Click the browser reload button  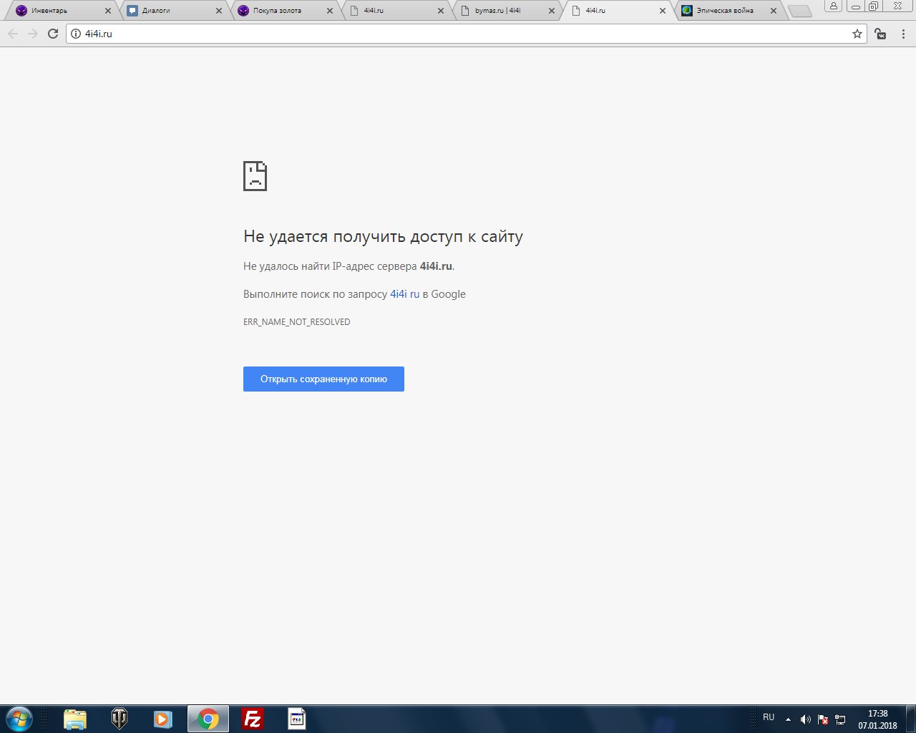(x=53, y=34)
